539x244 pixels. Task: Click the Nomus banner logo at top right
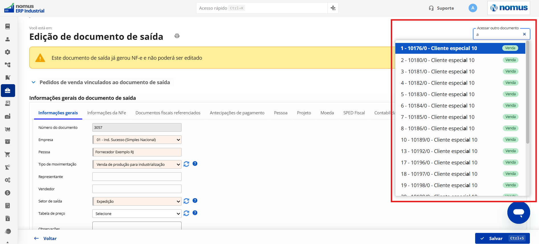(x=509, y=8)
